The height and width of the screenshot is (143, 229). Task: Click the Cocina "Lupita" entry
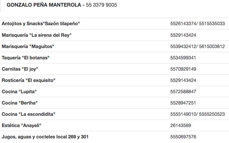pyautogui.click(x=19, y=91)
